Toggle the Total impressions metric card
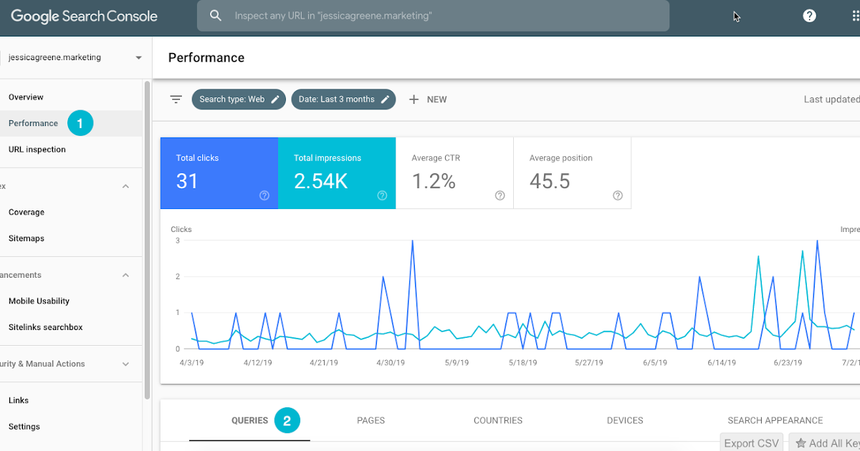The width and height of the screenshot is (860, 451). pos(336,173)
